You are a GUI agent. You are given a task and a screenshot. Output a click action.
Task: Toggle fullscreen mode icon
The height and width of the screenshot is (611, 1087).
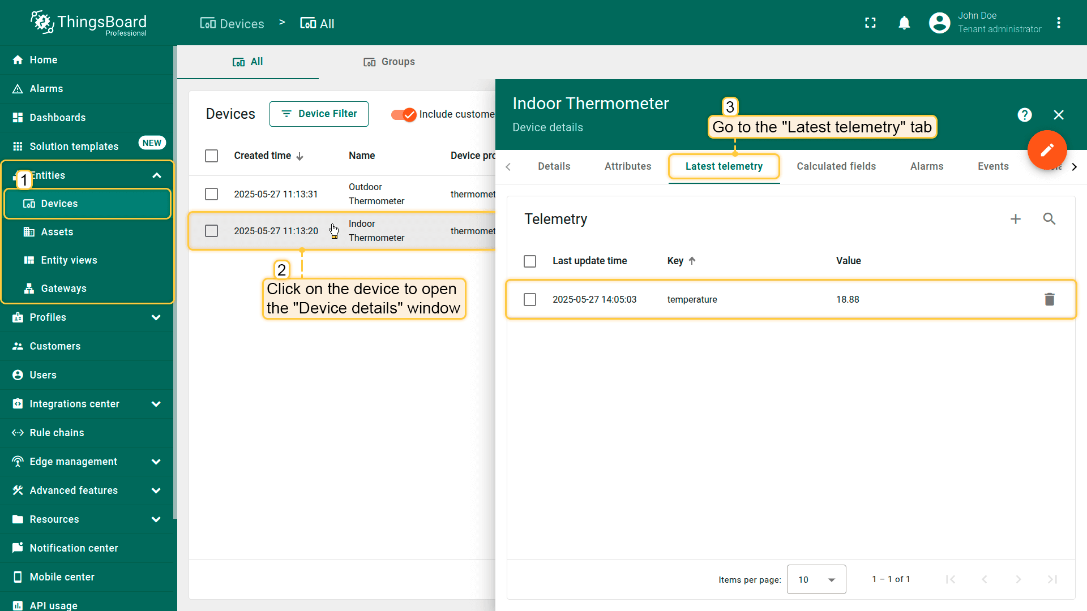[x=870, y=23]
